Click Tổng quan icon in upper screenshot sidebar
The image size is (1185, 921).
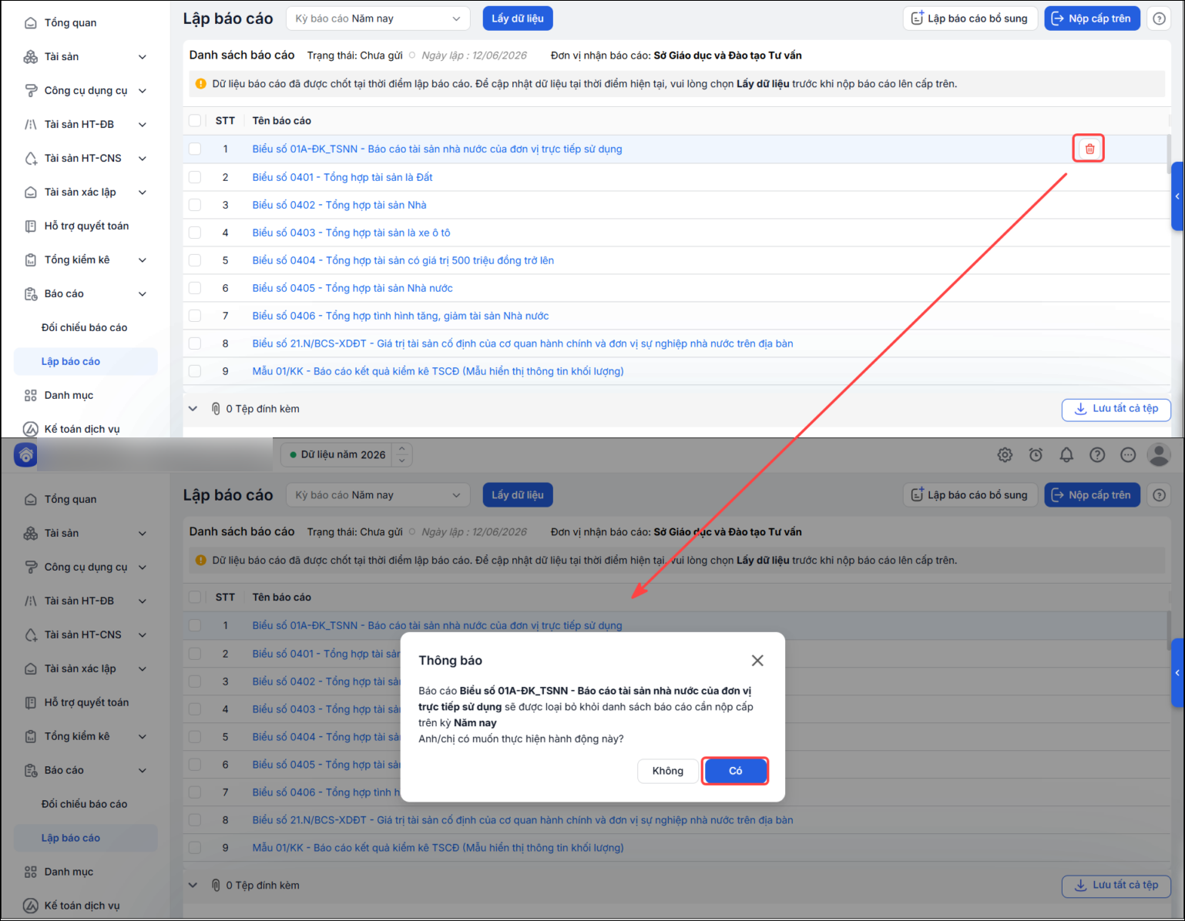pyautogui.click(x=30, y=23)
